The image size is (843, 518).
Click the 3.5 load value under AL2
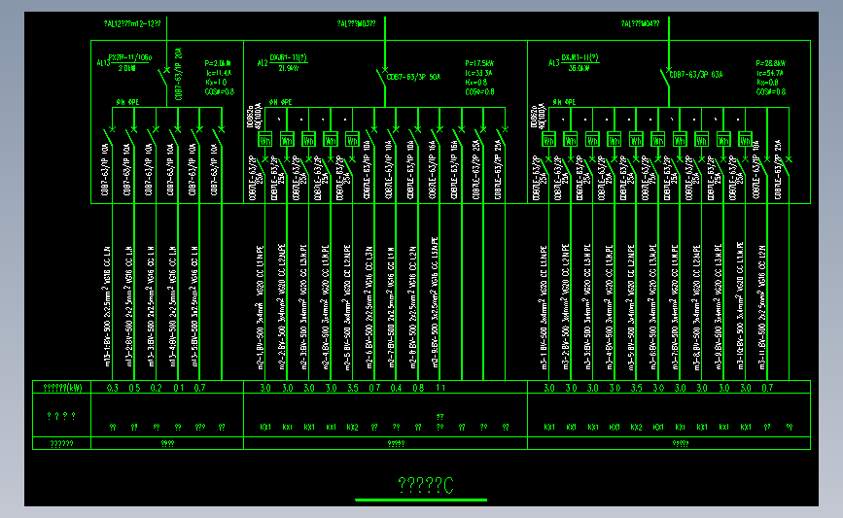pyautogui.click(x=353, y=388)
